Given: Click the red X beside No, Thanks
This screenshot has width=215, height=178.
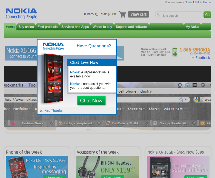Looking at the screenshot, I should (x=41, y=111).
